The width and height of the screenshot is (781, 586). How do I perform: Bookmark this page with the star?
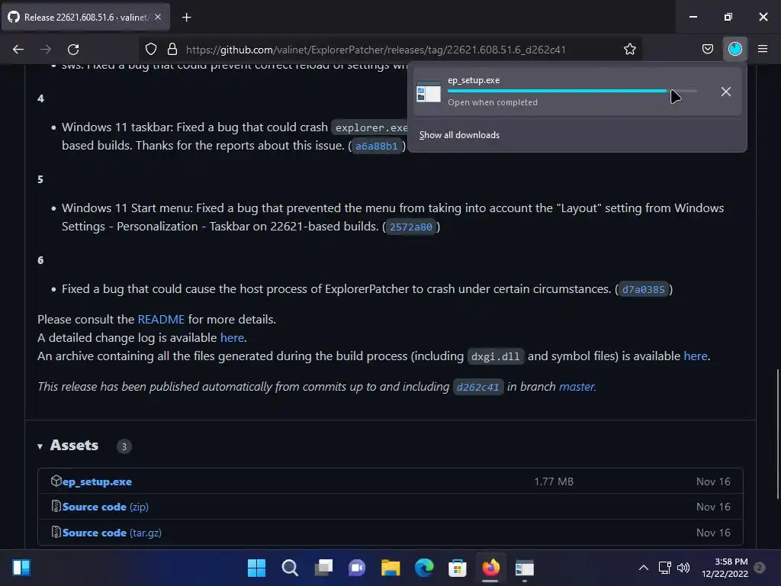click(x=629, y=50)
